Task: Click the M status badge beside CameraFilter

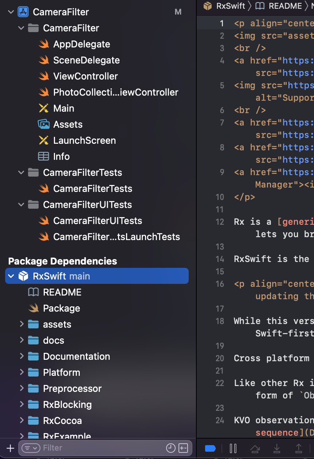Action: pos(178,12)
